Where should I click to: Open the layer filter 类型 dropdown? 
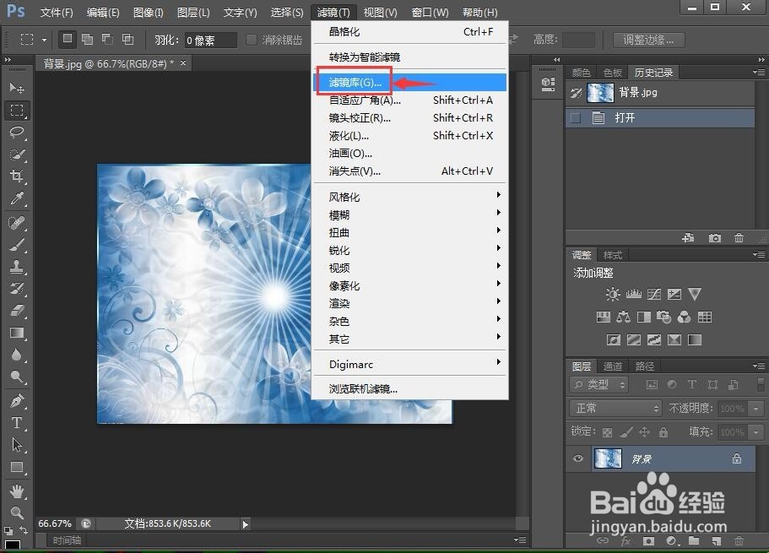[x=600, y=384]
